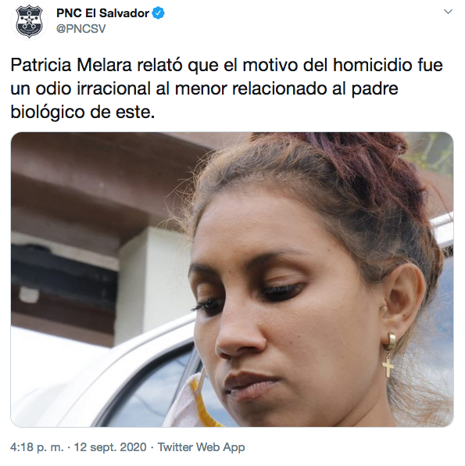The height and width of the screenshot is (466, 465).
Task: Visit the @PNCSV handle link
Action: click(x=80, y=29)
